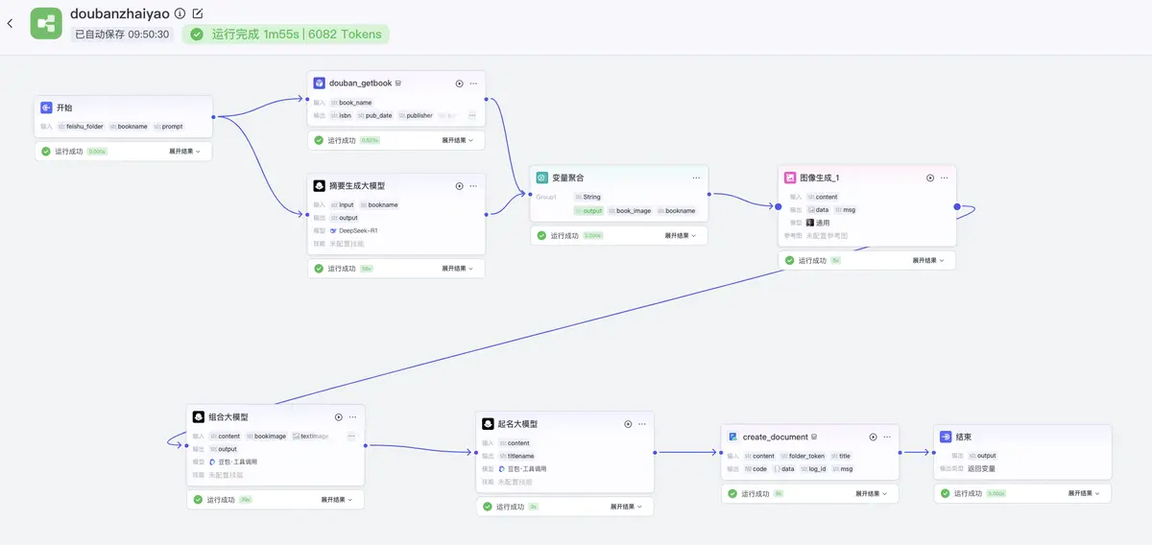
Task: Click the prompt variable in 开始 node
Action: [x=168, y=127]
